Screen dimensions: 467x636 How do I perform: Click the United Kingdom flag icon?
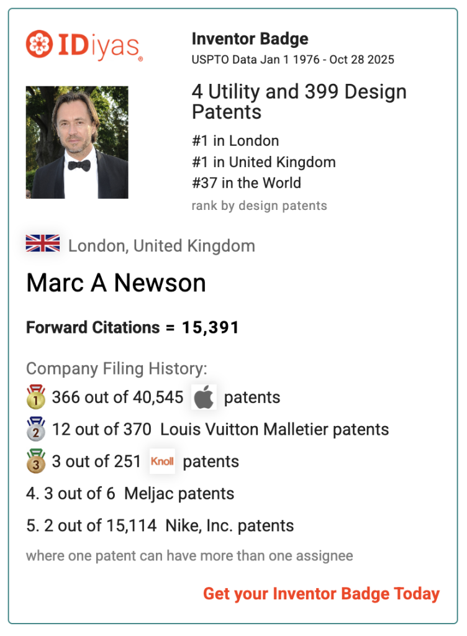pos(43,243)
